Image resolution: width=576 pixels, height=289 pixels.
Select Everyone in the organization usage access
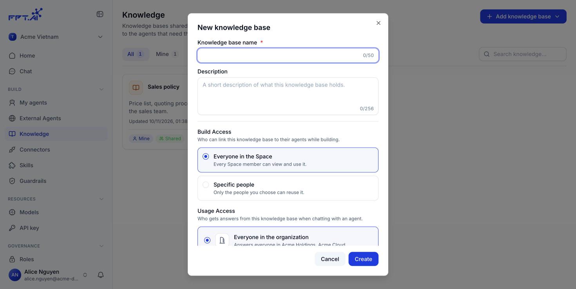pos(288,237)
